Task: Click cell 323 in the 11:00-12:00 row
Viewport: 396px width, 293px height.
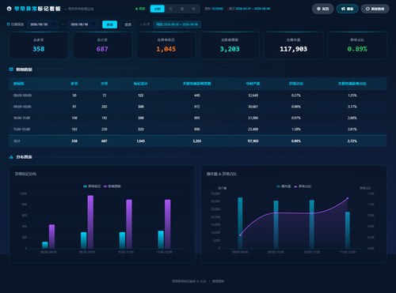Action: (141, 130)
